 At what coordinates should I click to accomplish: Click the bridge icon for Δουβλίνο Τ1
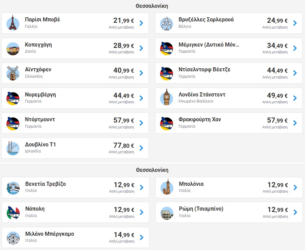[13, 148]
